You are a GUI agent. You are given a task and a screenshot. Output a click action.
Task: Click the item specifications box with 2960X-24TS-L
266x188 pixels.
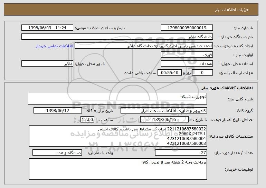118,136
